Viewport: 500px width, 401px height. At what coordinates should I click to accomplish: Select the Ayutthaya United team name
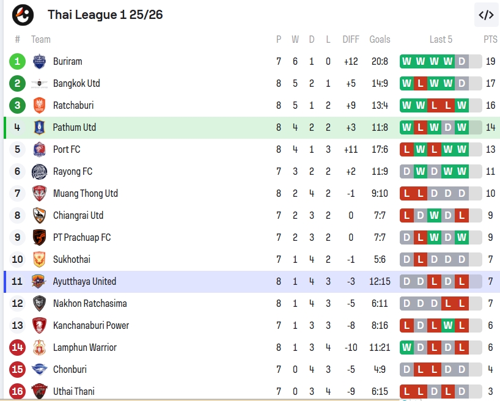point(84,281)
